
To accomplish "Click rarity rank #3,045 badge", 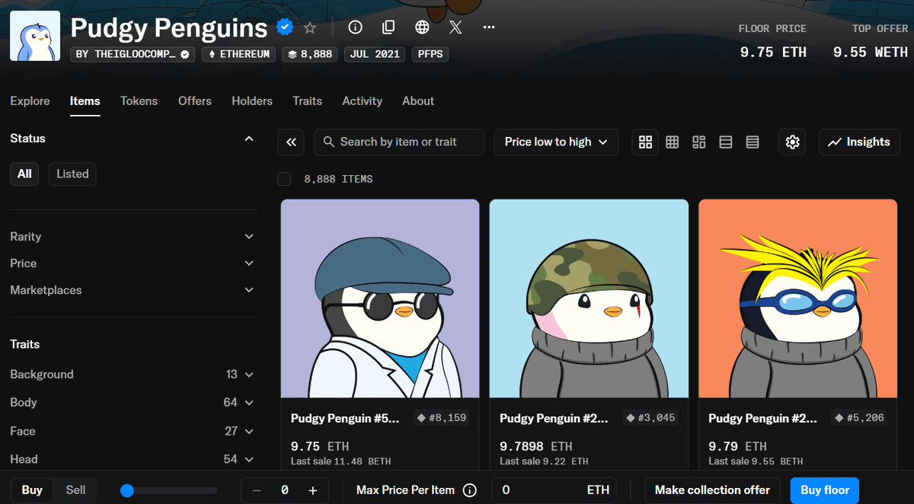I will (x=650, y=418).
